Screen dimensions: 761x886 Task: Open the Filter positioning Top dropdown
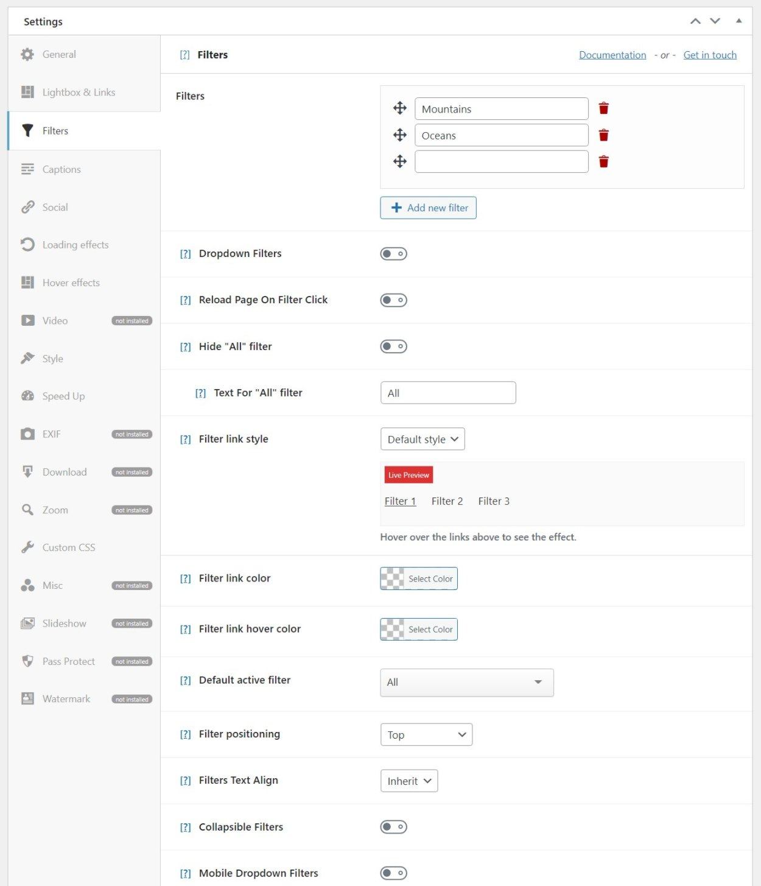(x=426, y=734)
